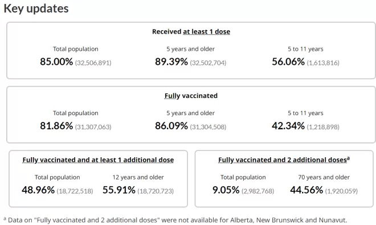This screenshot has height=225, width=376.
Task: Click the 81.86% fully vaccinated total population value
Action: [56, 126]
